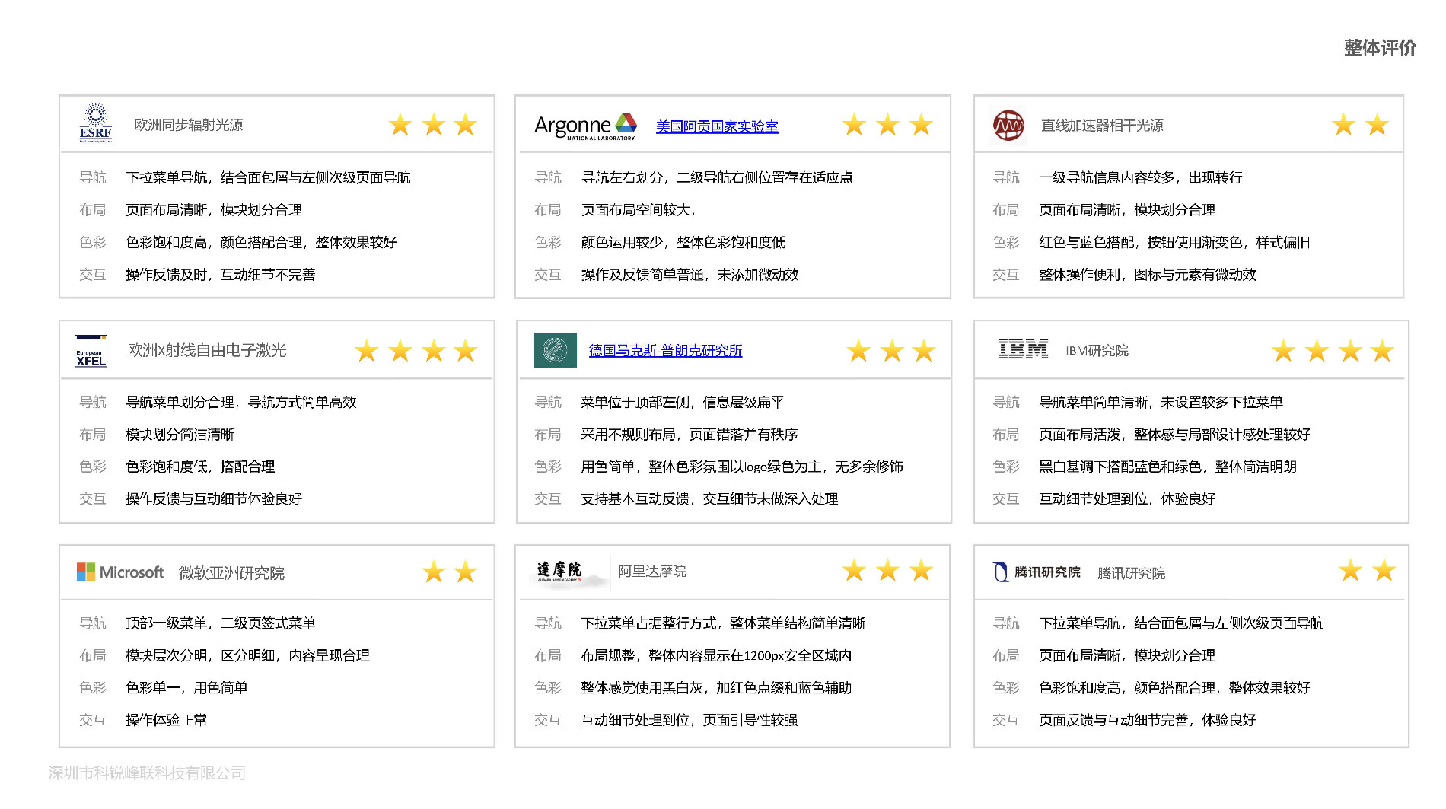The image size is (1446, 809).
Task: Select the 直线加速器相干光源 card title
Action: click(x=1101, y=126)
